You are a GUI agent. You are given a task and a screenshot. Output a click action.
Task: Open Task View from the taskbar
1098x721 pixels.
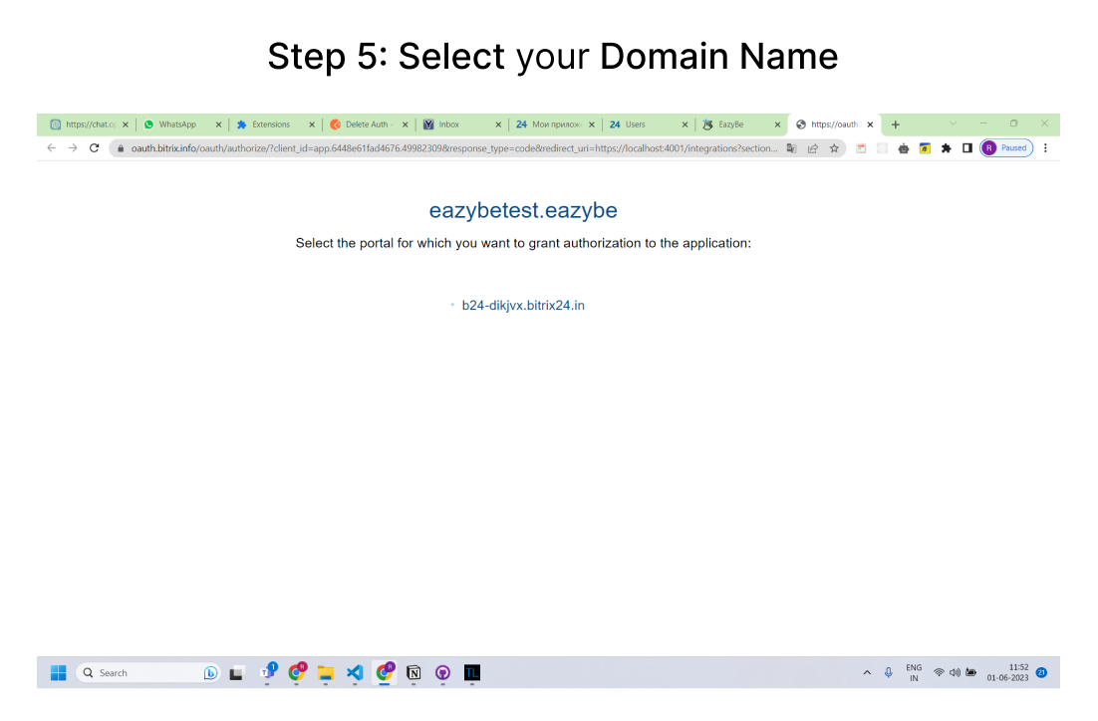tap(237, 672)
